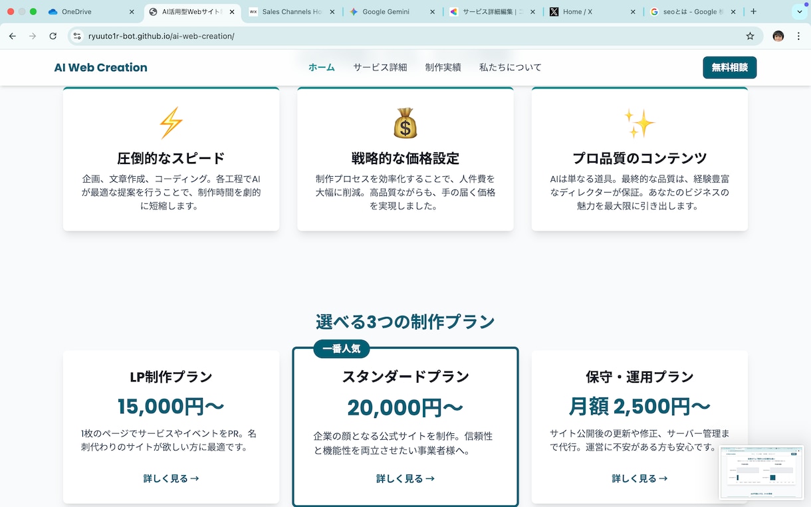This screenshot has width=811, height=507.
Task: Close the OneDrive tab
Action: point(132,12)
